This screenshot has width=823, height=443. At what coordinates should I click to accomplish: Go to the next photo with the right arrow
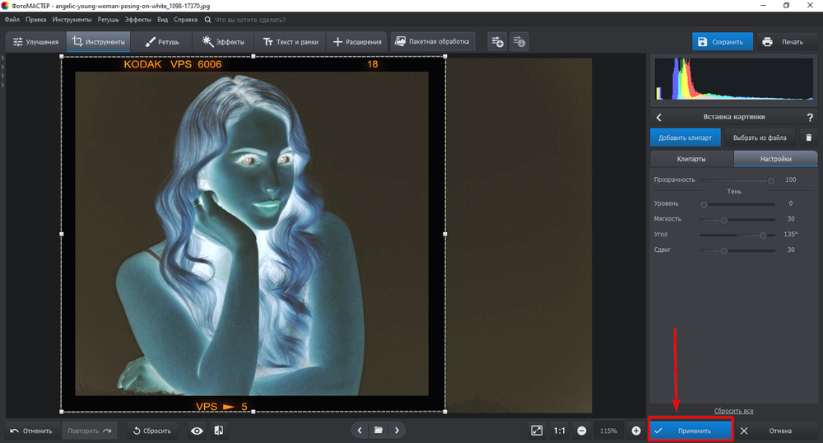[398, 430]
